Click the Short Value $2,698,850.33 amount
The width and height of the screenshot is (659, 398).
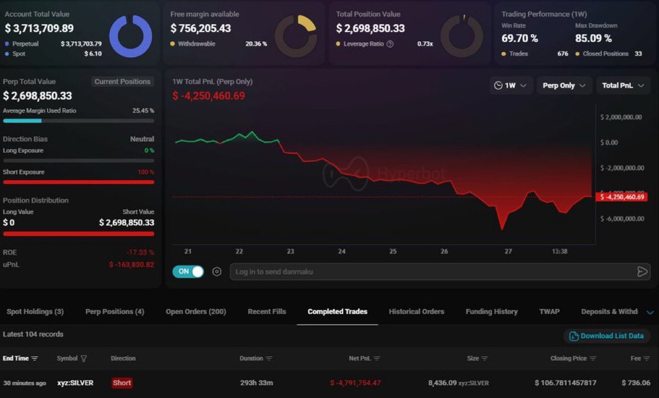tap(126, 222)
